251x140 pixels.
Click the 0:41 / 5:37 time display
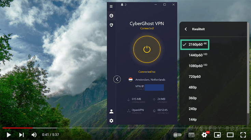tap(51, 135)
